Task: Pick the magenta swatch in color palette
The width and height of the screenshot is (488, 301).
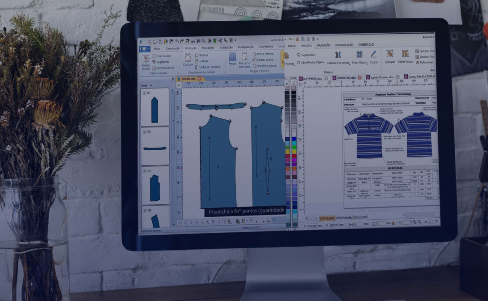Action: coord(294,160)
